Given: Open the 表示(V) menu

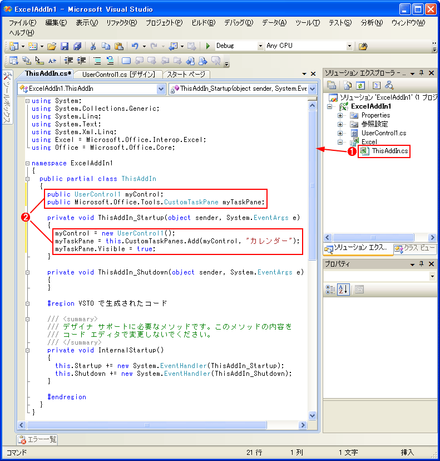Looking at the screenshot, I should tap(87, 23).
